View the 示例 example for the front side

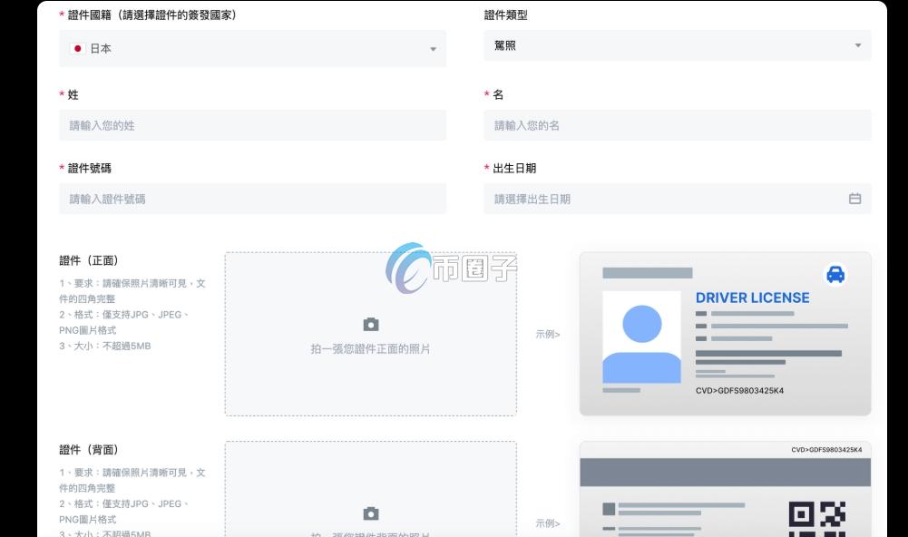[547, 334]
